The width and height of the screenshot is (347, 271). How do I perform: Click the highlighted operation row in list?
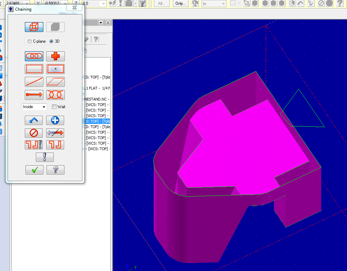tap(97, 121)
